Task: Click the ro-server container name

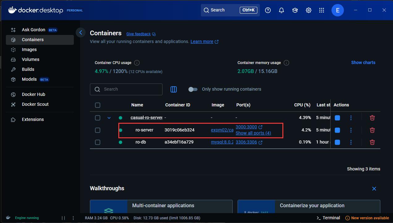Action: [144, 130]
